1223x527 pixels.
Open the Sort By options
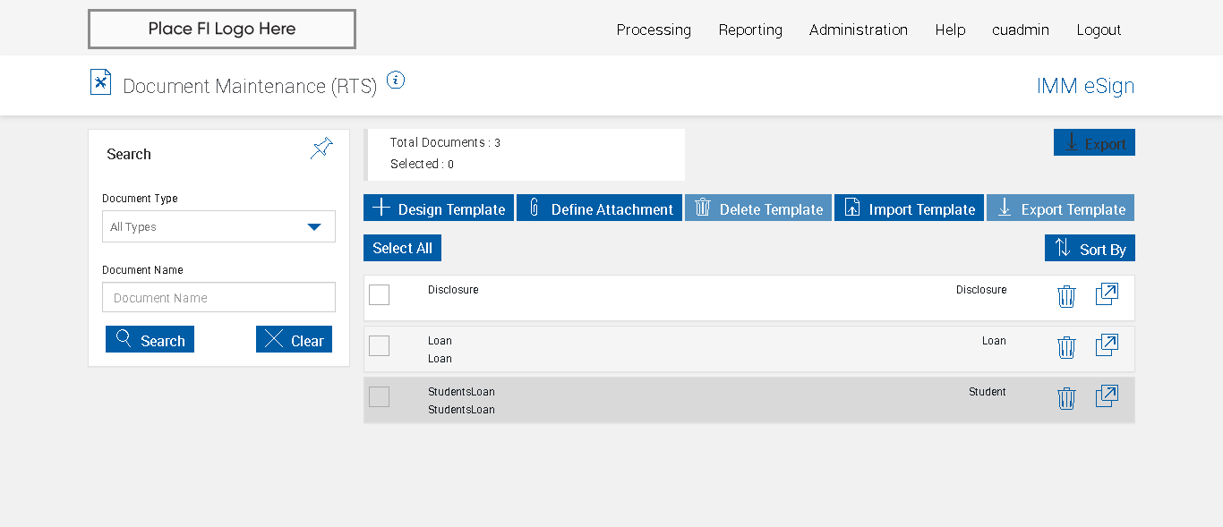coord(1090,249)
